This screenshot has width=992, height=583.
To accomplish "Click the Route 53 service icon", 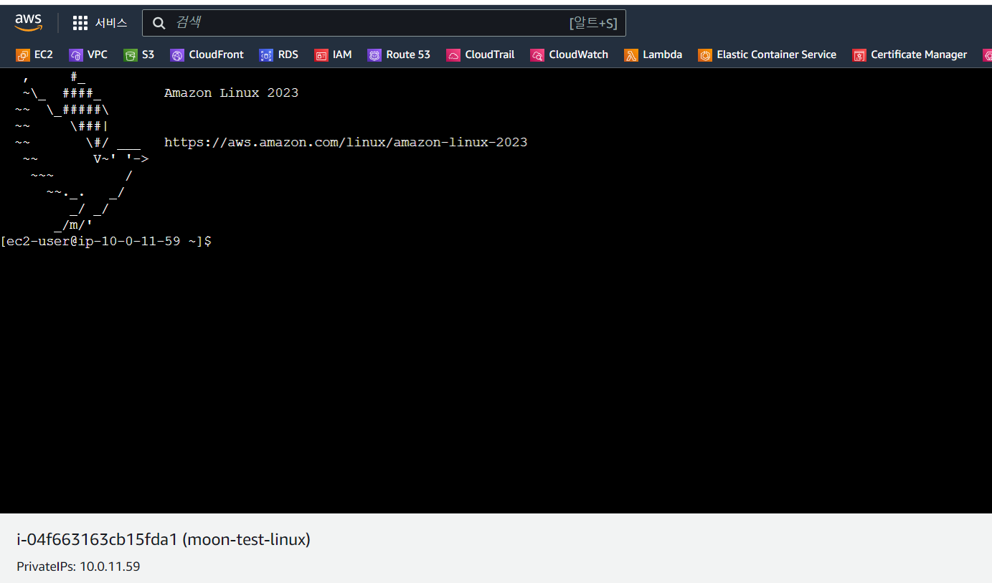I will coord(374,54).
